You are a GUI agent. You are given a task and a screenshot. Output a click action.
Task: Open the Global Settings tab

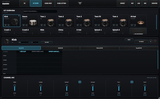62,3
